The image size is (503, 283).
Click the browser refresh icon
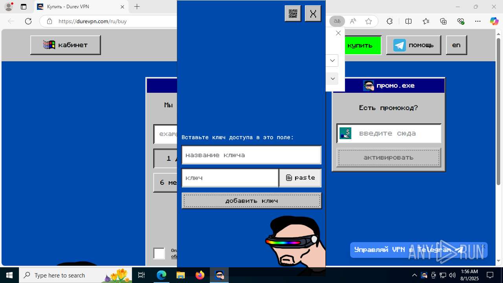(x=28, y=21)
